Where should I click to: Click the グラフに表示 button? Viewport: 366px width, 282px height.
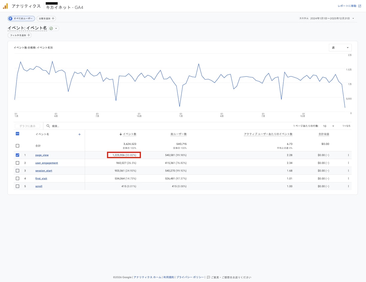[27, 126]
